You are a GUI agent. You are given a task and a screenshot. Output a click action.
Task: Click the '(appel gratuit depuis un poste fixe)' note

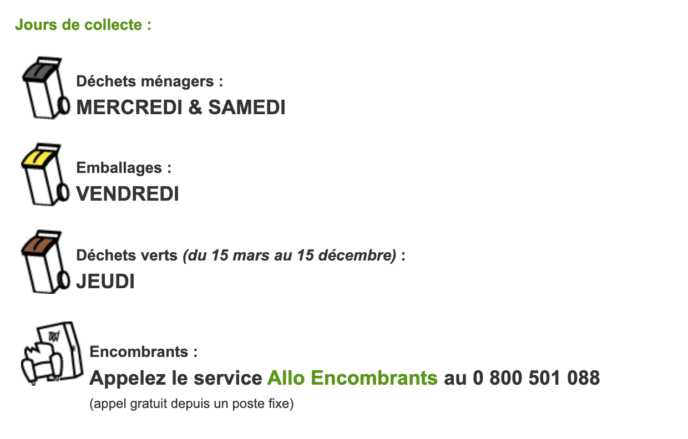(191, 404)
